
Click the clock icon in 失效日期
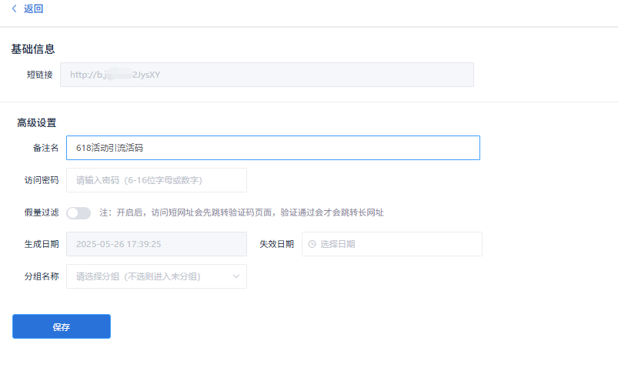point(312,244)
